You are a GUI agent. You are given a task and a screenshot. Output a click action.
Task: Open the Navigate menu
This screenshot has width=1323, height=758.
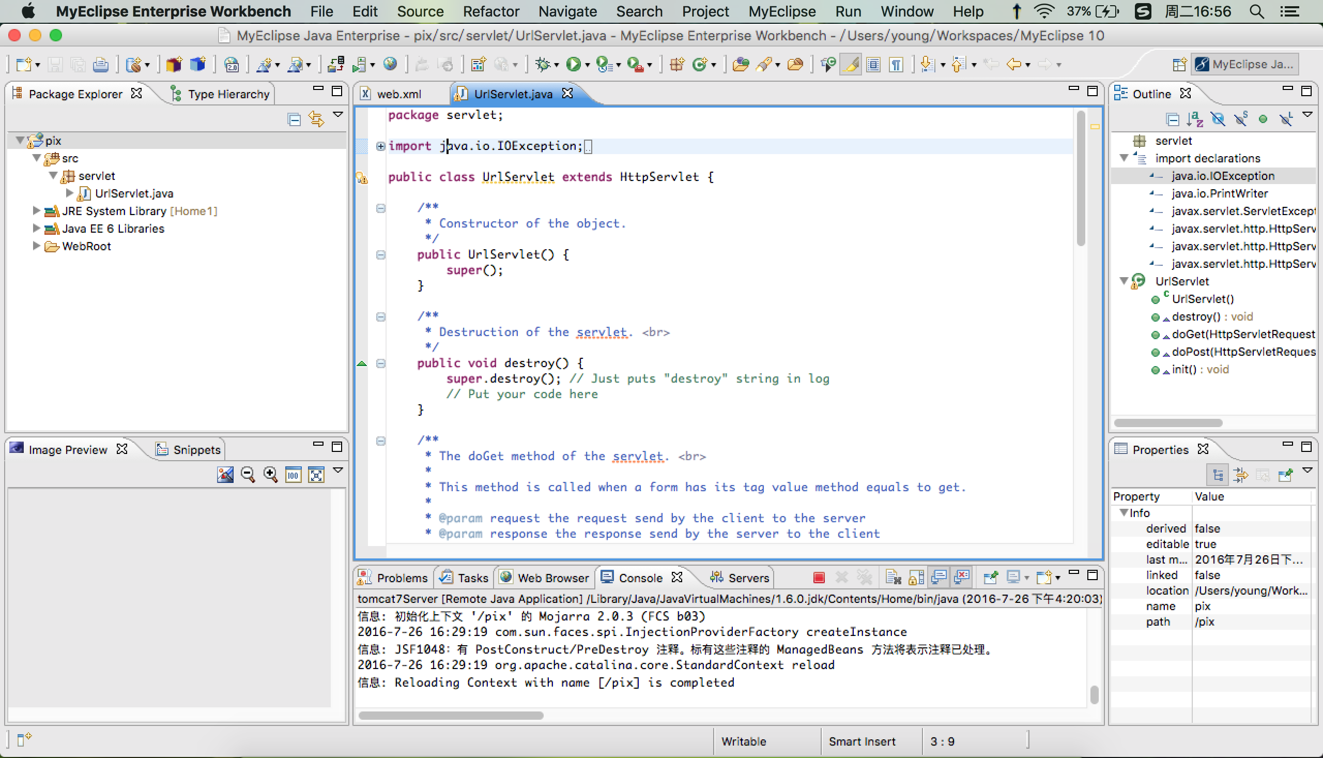tap(567, 11)
